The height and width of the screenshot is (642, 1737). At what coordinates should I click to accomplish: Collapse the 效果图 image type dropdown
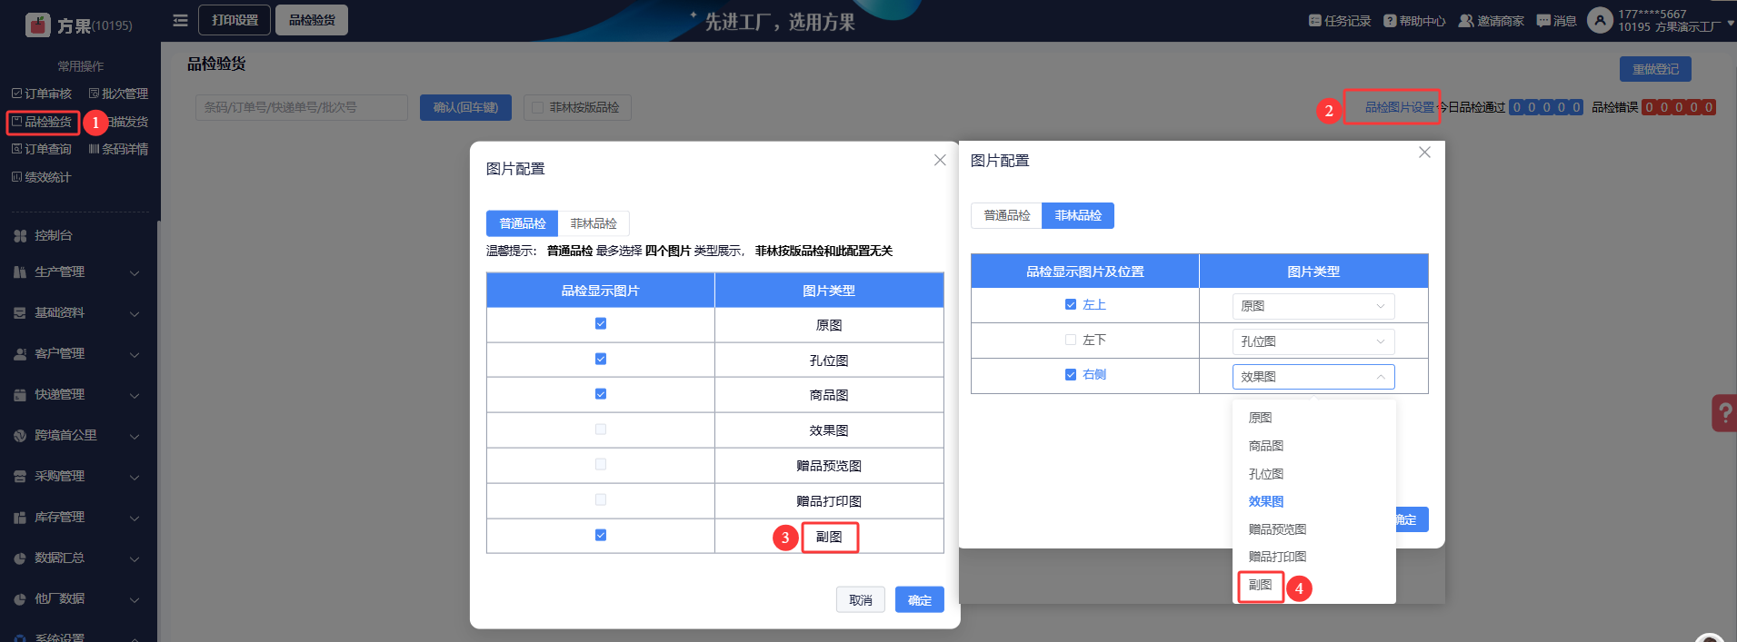[1313, 377]
